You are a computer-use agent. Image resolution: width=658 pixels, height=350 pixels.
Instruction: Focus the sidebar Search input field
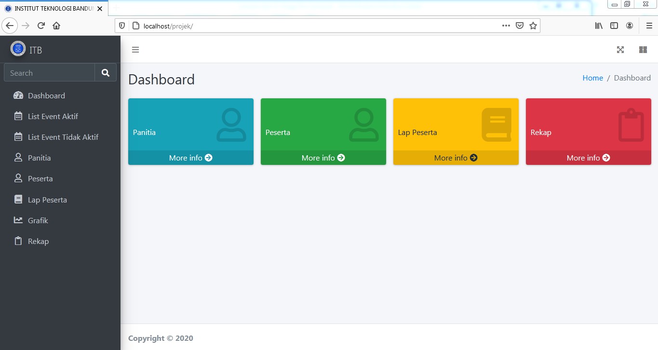click(x=49, y=73)
